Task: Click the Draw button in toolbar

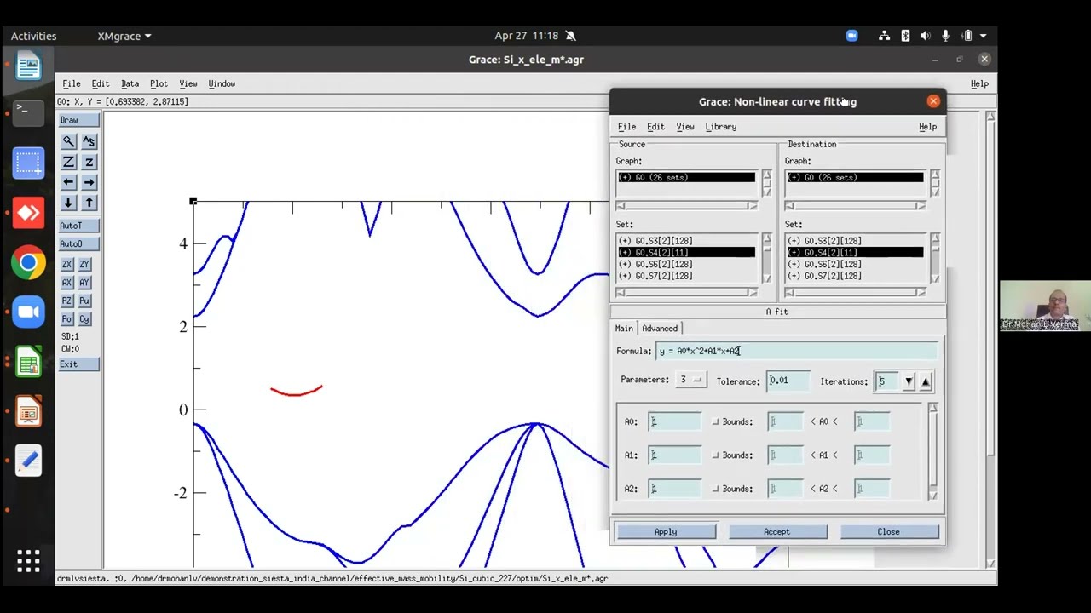Action: pyautogui.click(x=79, y=120)
